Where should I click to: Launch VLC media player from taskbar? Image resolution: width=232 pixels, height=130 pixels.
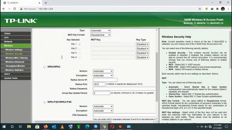62,127
